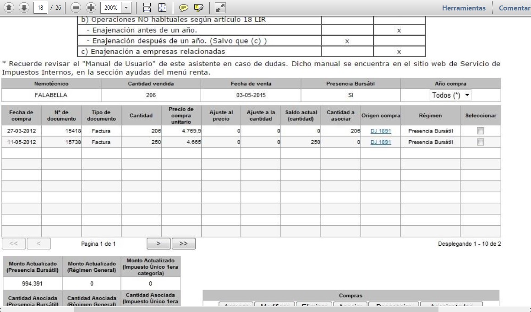The width and height of the screenshot is (531, 312).
Task: Check Seleccionar box for purchase dated 11-05-2012
Action: coord(480,142)
